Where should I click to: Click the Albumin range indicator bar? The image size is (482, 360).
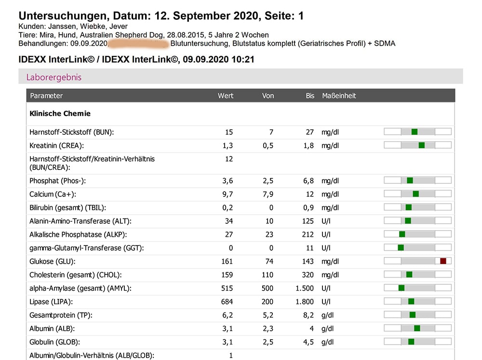[417, 328]
